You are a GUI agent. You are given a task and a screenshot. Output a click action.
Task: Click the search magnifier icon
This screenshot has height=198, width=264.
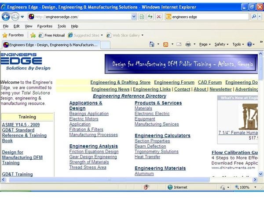tap(254, 17)
